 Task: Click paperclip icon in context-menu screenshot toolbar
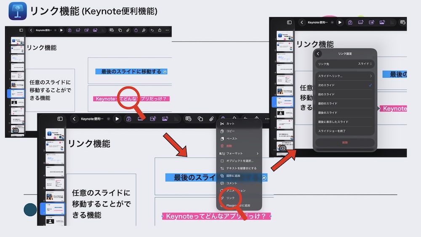tap(212, 119)
